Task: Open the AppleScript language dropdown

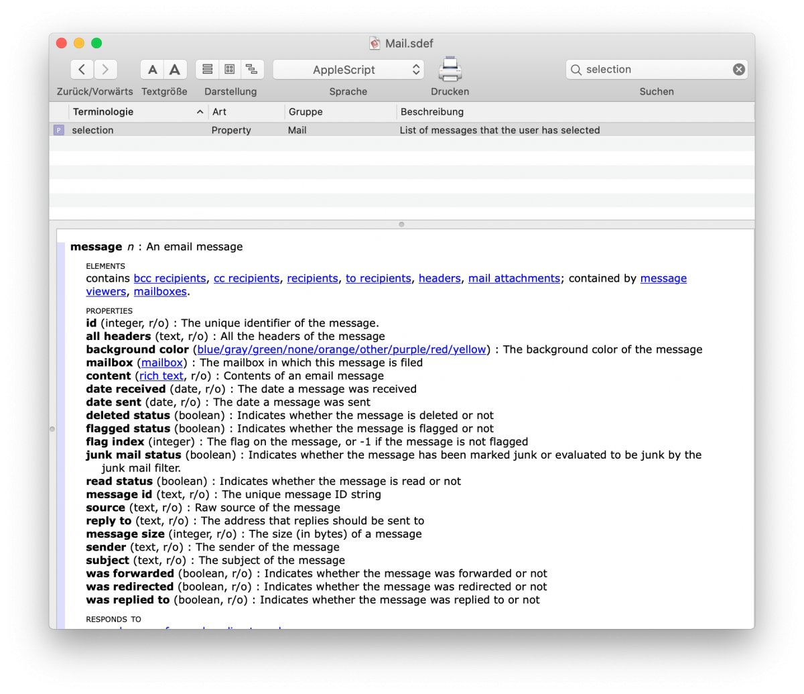Action: point(348,69)
